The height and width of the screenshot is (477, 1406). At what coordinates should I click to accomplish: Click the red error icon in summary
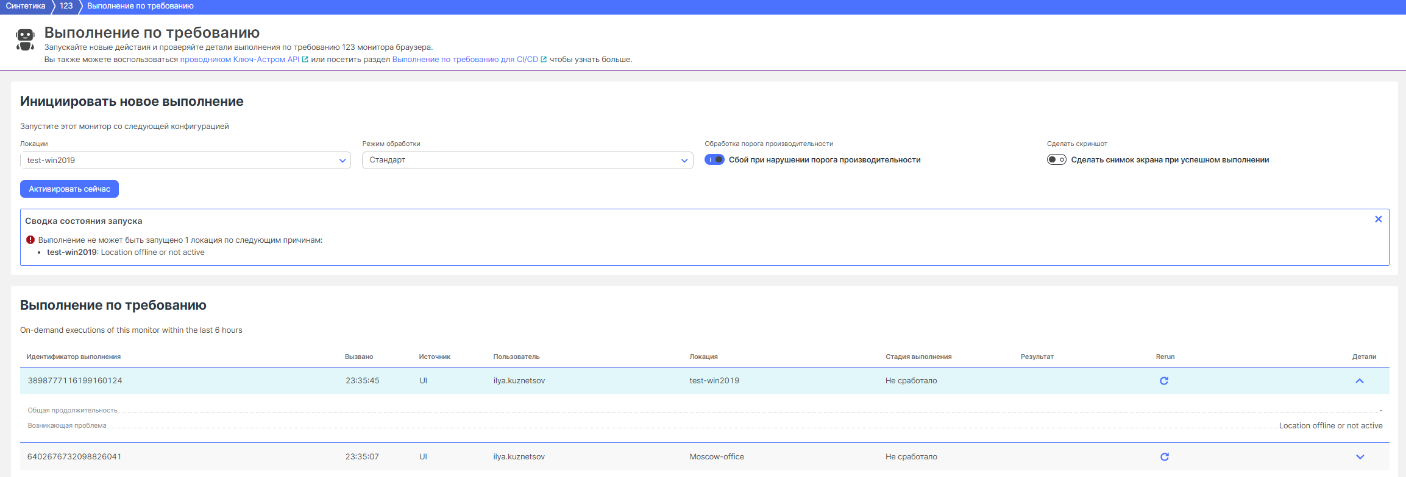click(30, 240)
